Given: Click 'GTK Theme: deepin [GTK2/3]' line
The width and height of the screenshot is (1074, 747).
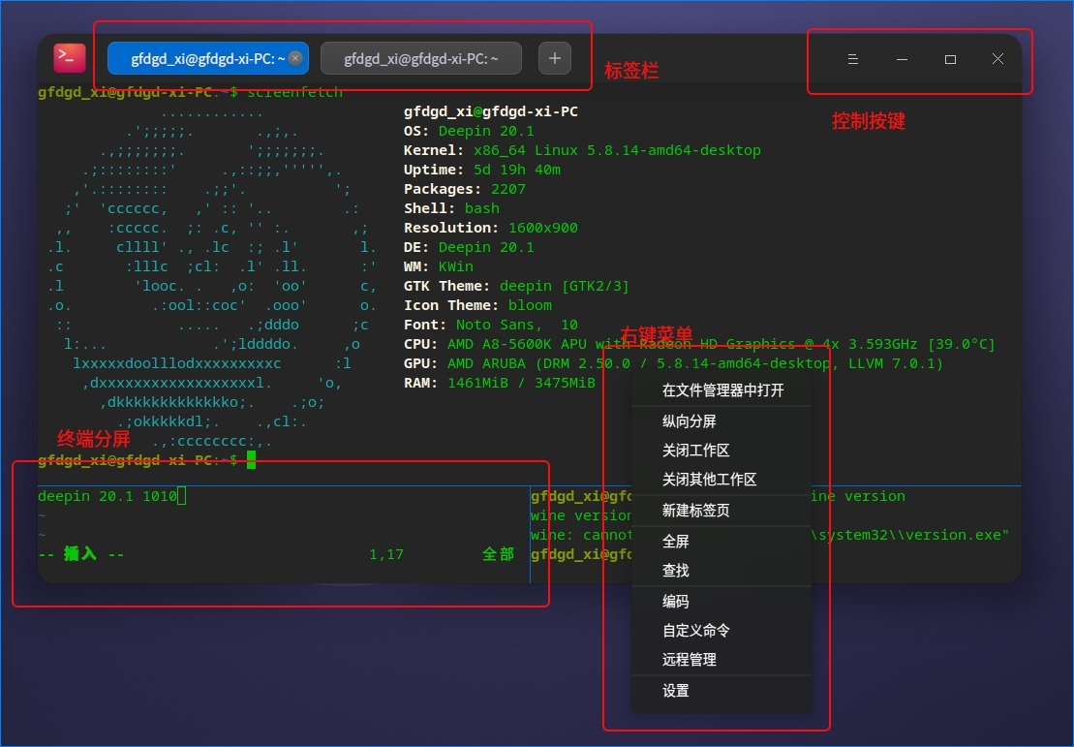Looking at the screenshot, I should [516, 286].
